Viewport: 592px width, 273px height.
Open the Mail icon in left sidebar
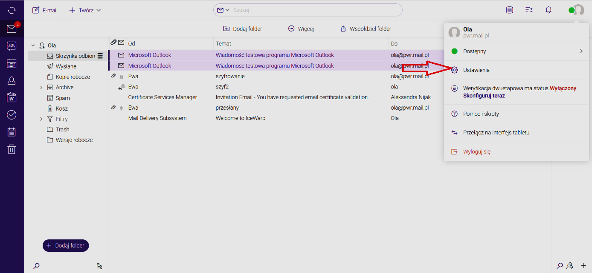pyautogui.click(x=12, y=29)
